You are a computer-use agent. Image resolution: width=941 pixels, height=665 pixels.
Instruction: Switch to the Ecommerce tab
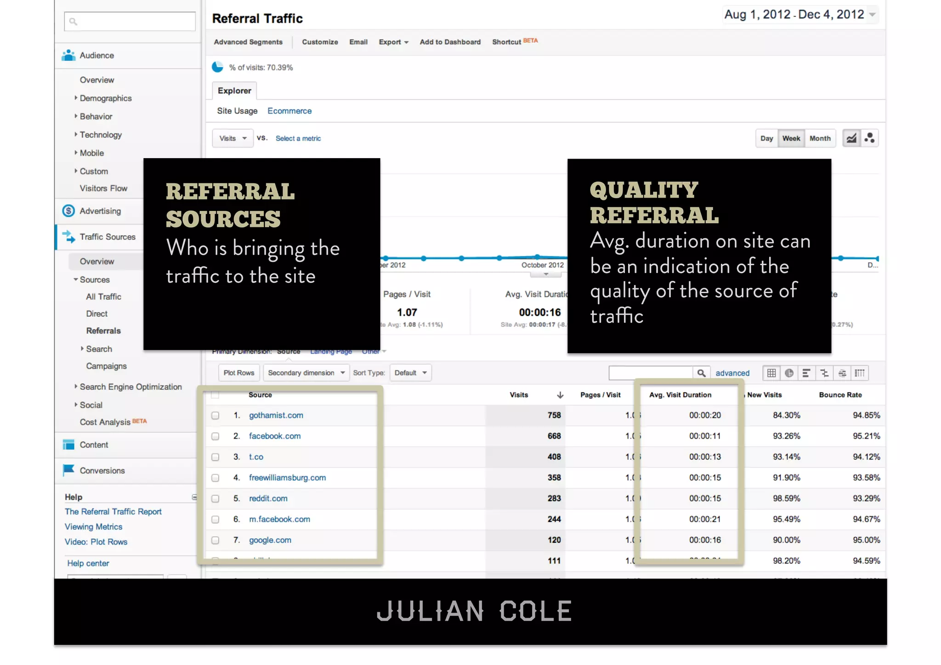[289, 111]
